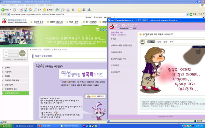Open the Back button history dropdown
205x128 pixels.
click(11, 10)
